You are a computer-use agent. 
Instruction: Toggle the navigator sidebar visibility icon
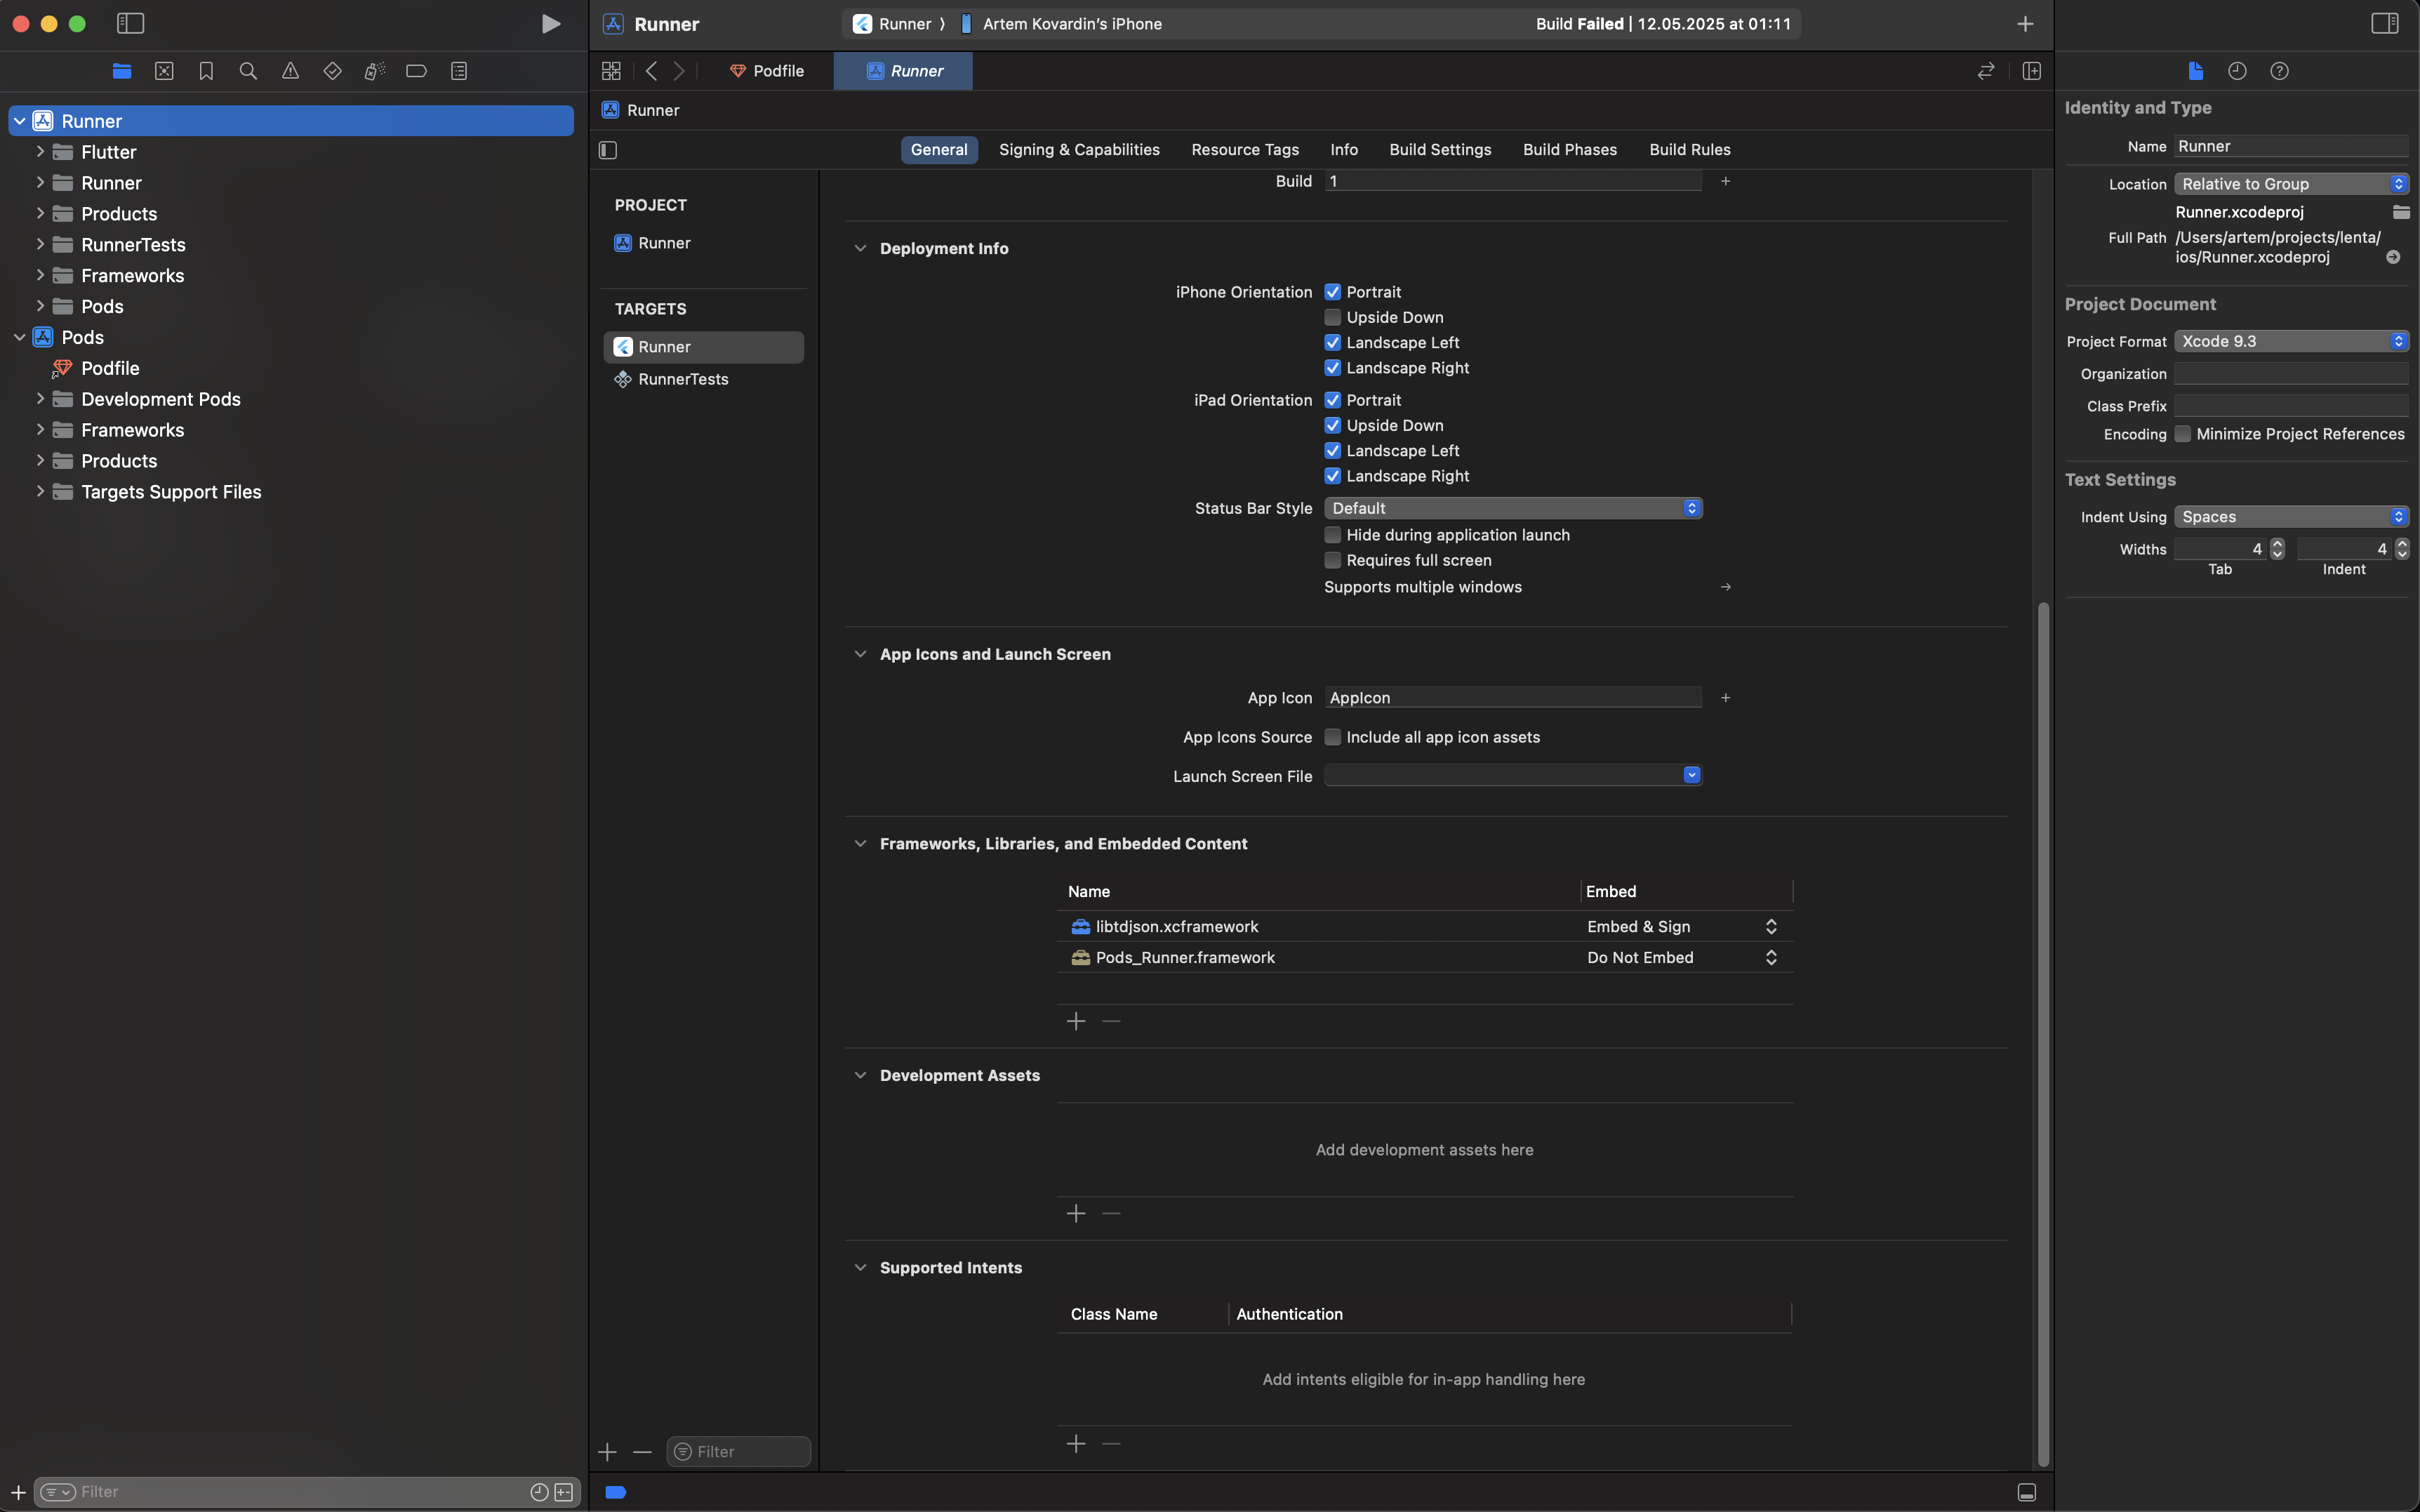coord(130,23)
